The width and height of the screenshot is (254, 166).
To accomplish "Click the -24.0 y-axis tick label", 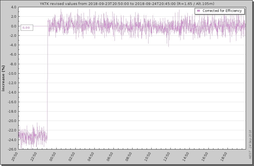I will [x=12, y=140].
